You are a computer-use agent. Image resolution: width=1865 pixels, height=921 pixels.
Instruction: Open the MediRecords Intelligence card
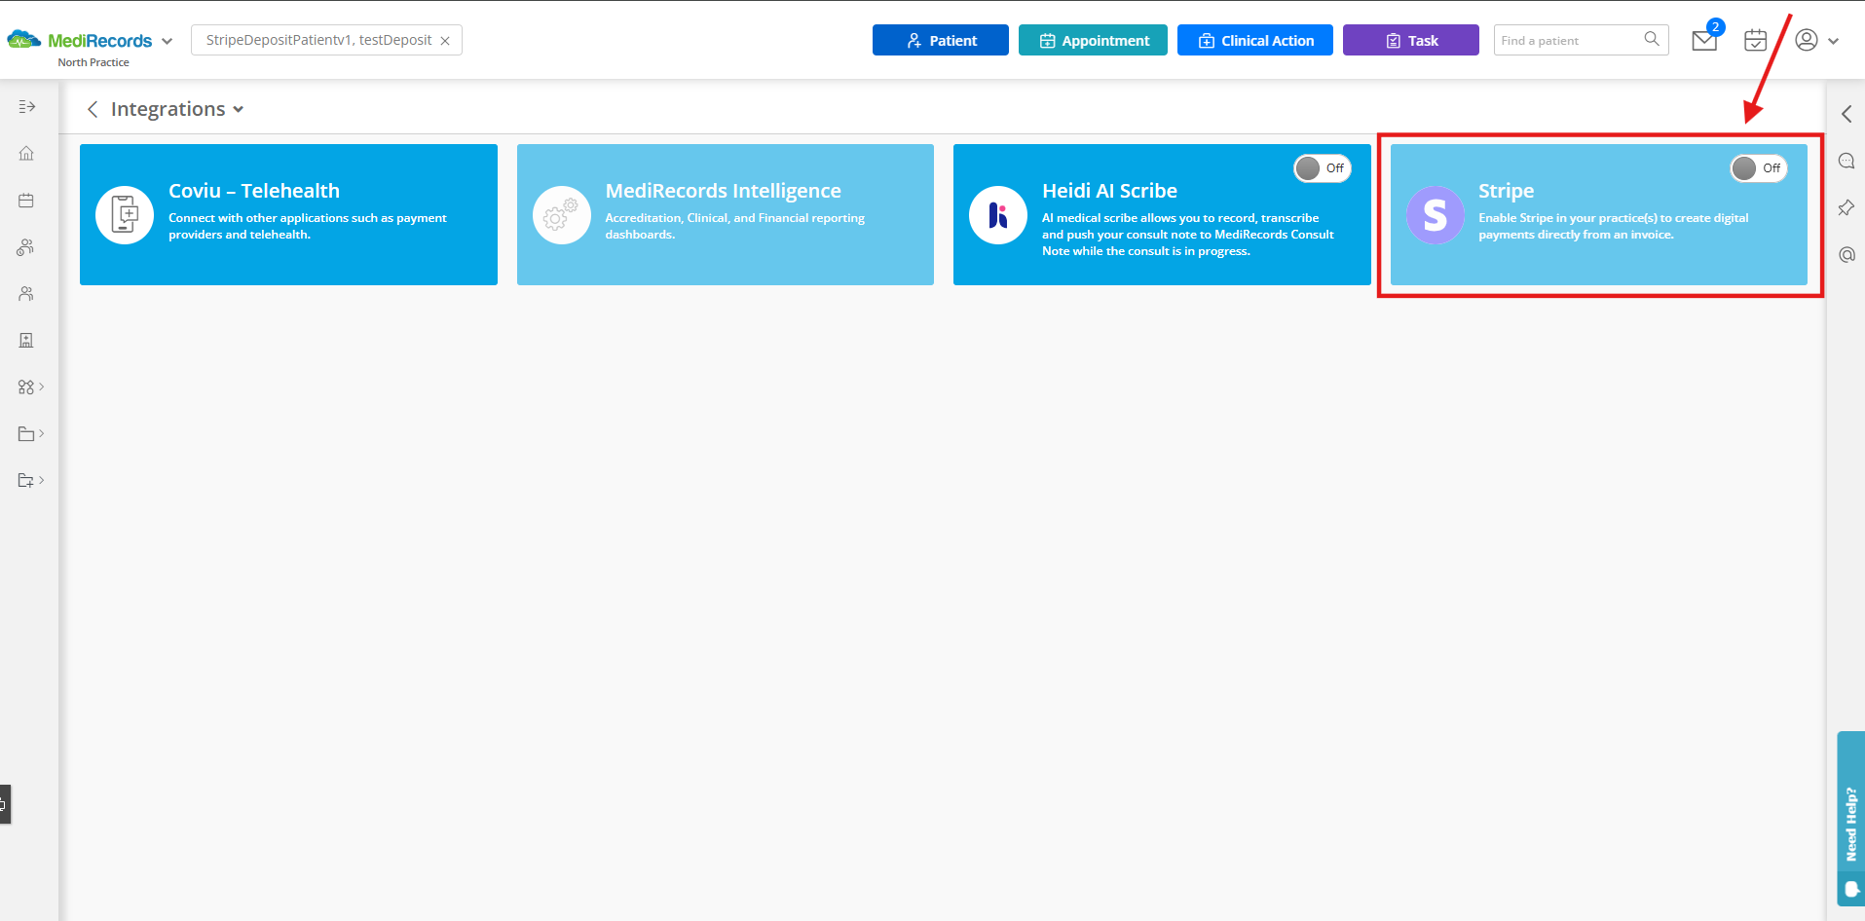pyautogui.click(x=726, y=214)
